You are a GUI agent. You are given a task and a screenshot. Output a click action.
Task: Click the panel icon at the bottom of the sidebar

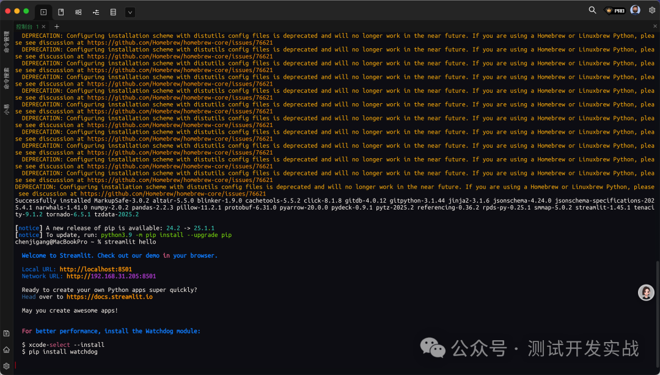tap(5, 333)
